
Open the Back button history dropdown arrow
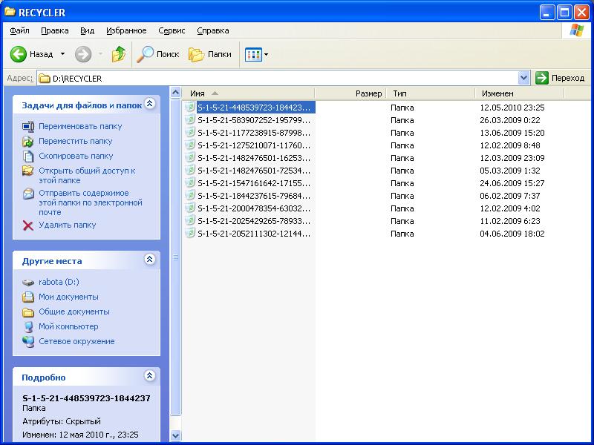point(62,54)
